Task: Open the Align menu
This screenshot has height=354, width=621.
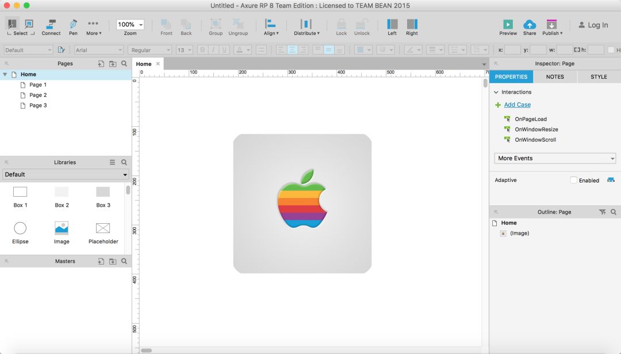Action: pos(271,28)
